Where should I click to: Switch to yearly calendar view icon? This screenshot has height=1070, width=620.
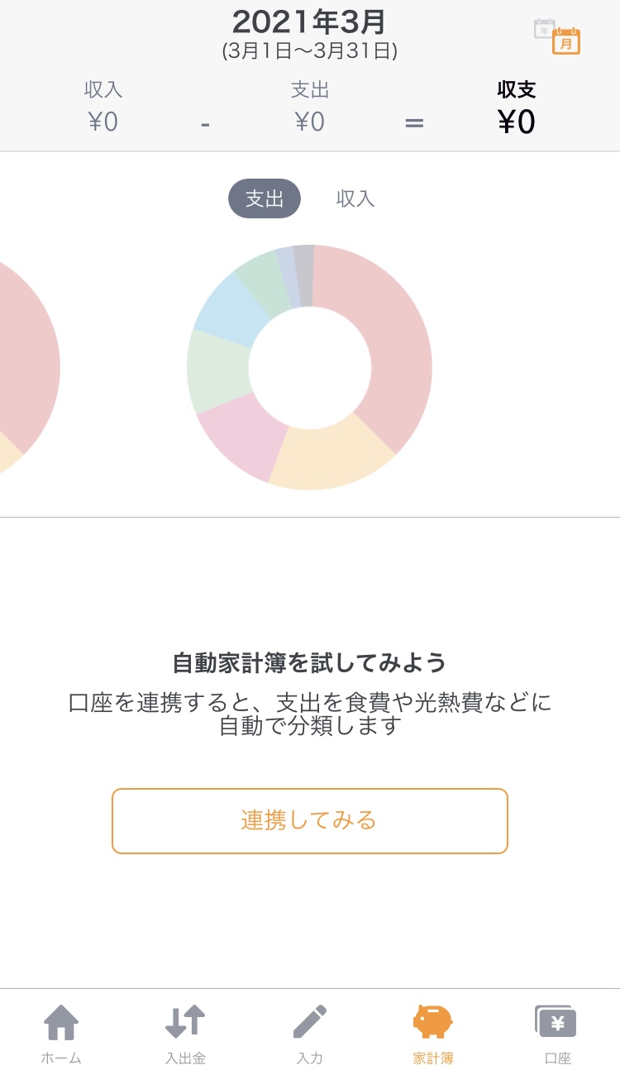click(544, 29)
